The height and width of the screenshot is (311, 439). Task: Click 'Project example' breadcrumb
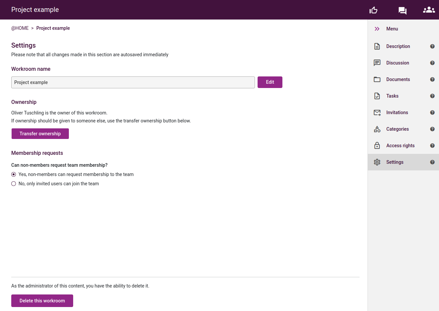tap(53, 28)
